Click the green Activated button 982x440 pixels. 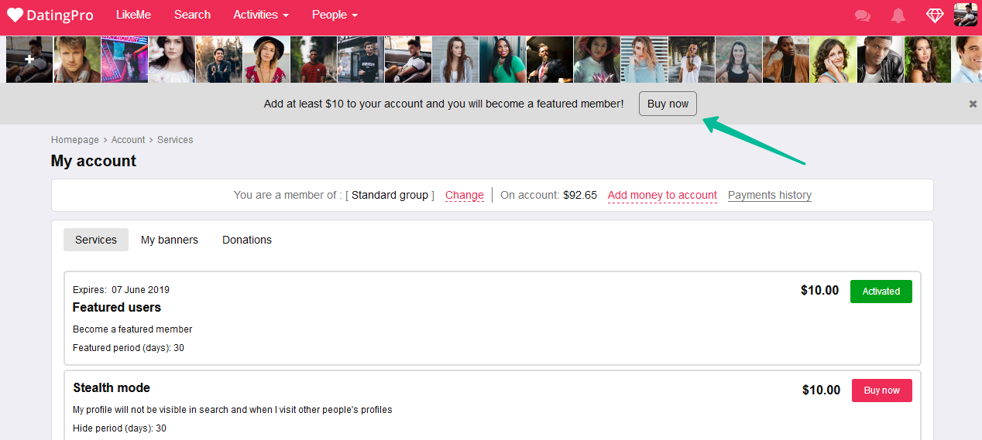pyautogui.click(x=881, y=292)
